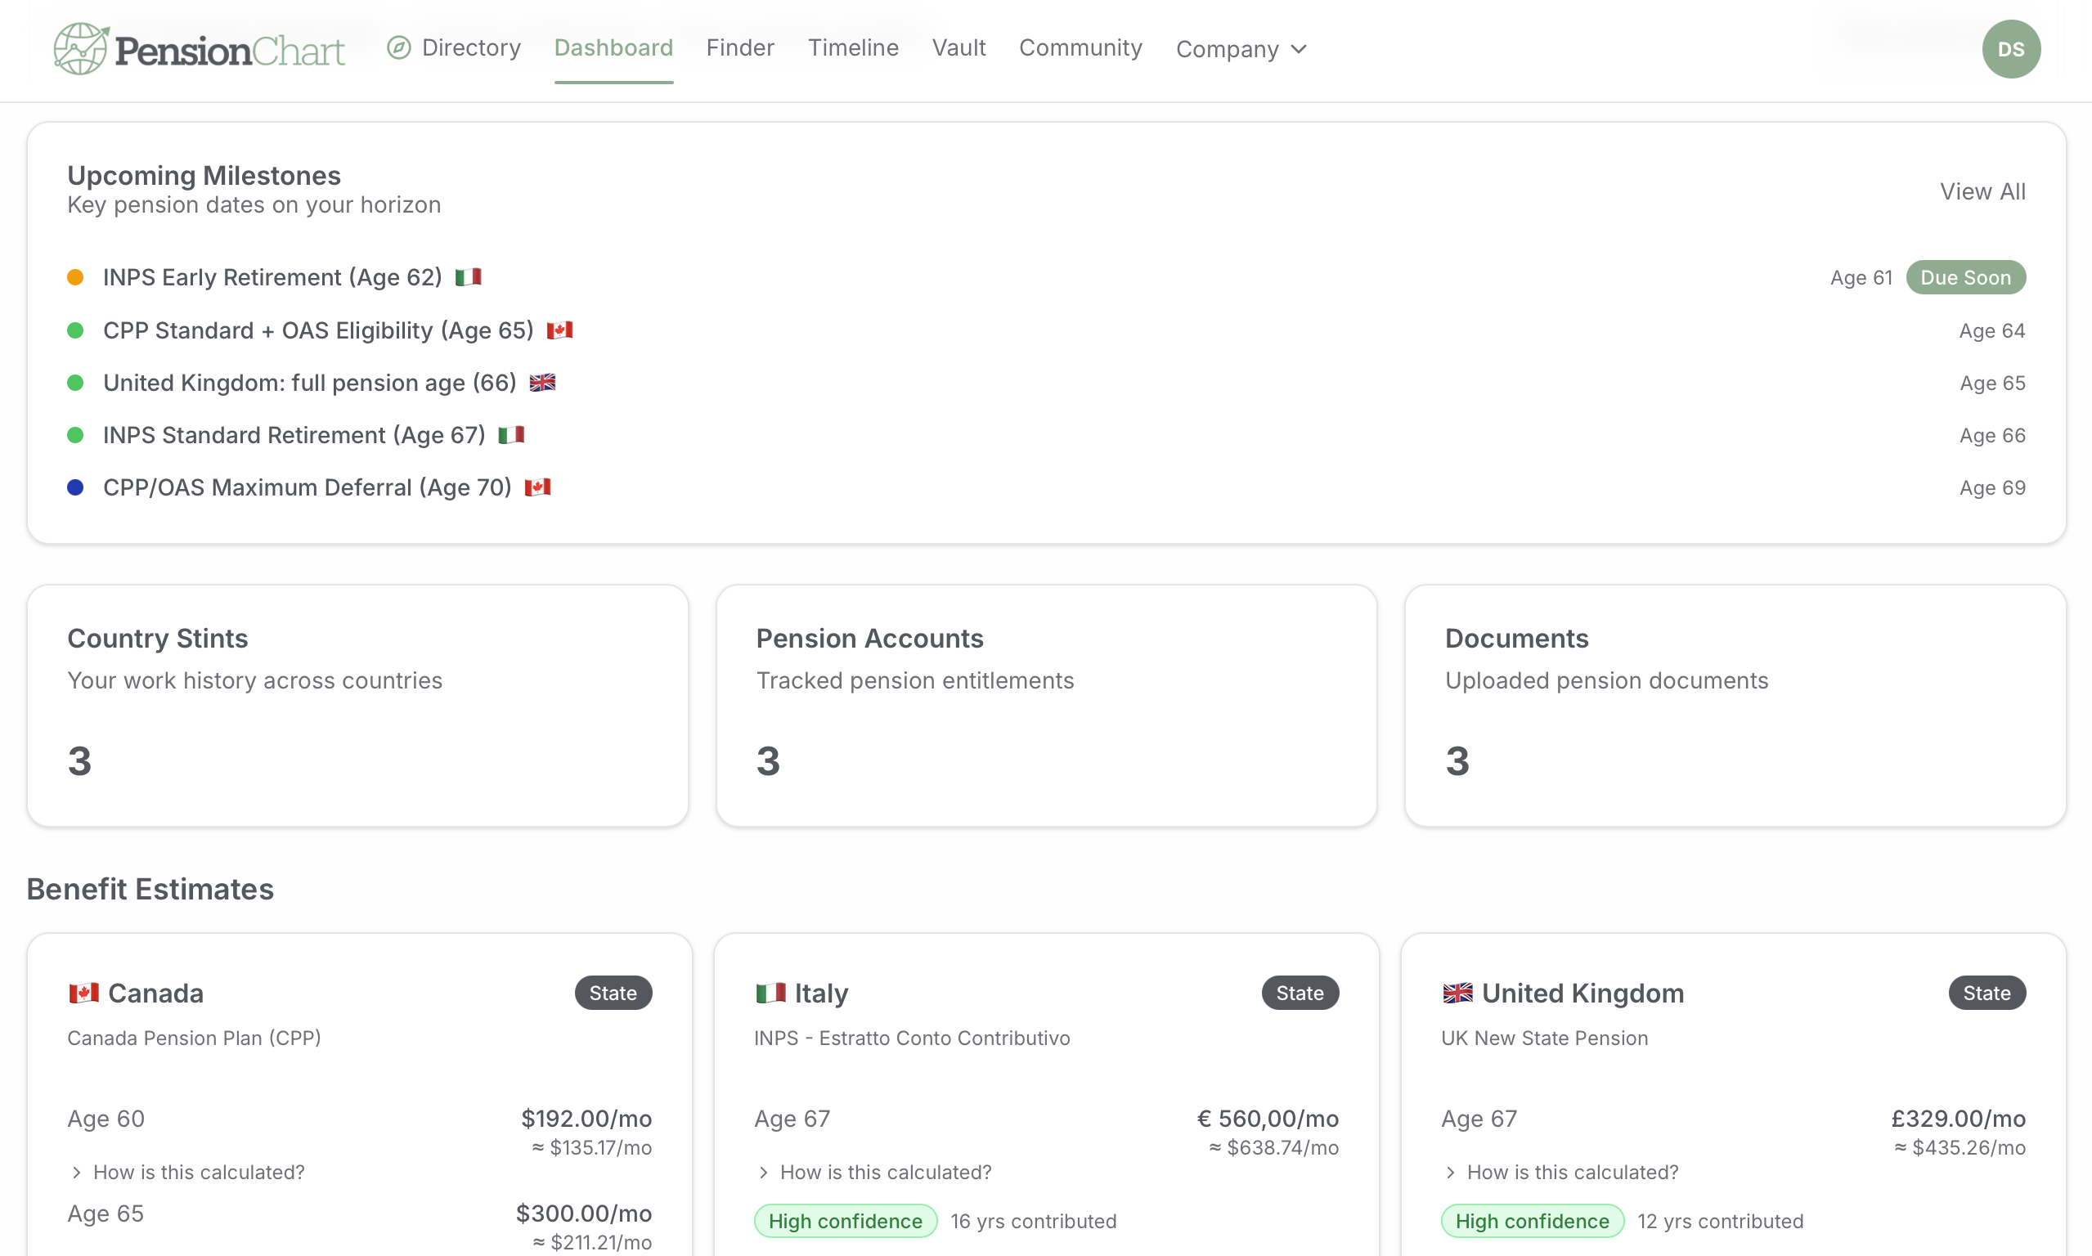This screenshot has width=2092, height=1256.
Task: Click the '€ 560,00/mo' Italy estimate
Action: [x=1268, y=1119]
